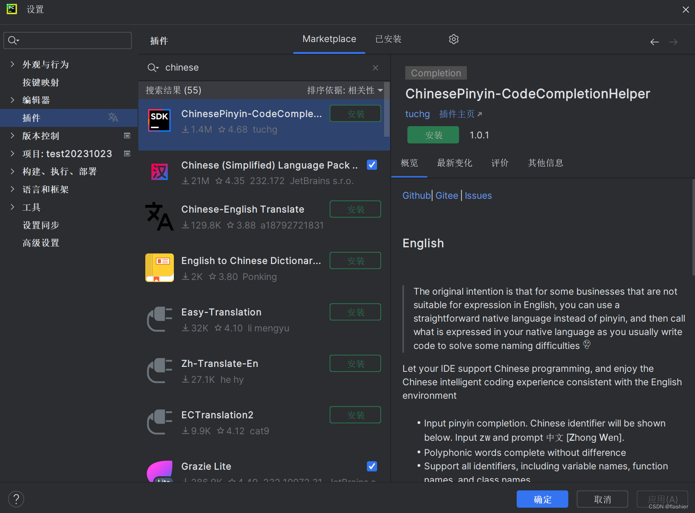The width and height of the screenshot is (695, 513).
Task: Close the settings dialog window
Action: click(686, 9)
